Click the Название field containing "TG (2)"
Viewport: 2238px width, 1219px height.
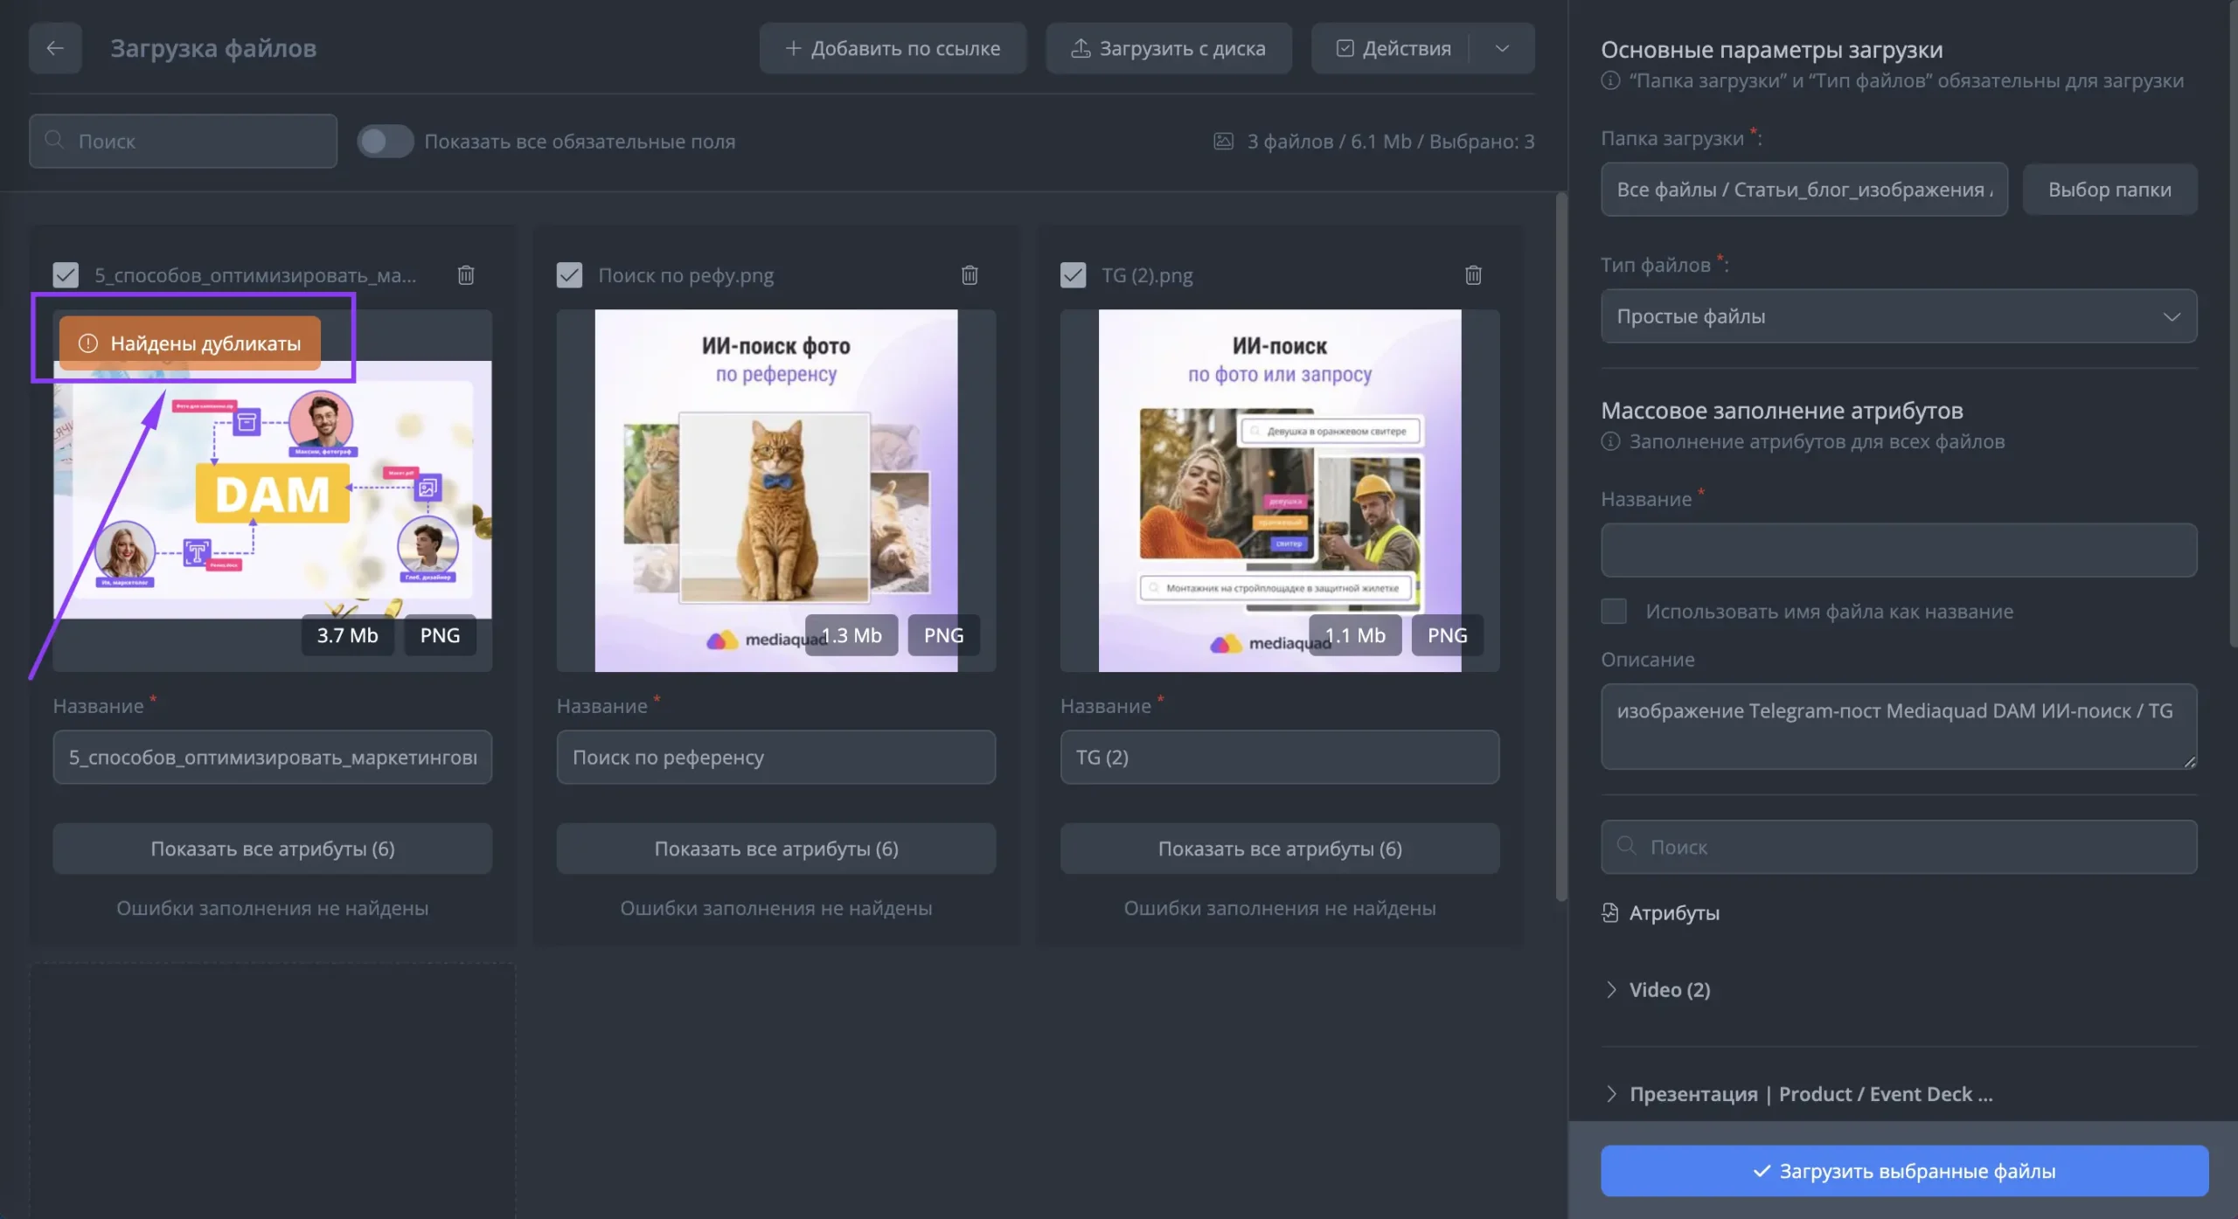1280,758
